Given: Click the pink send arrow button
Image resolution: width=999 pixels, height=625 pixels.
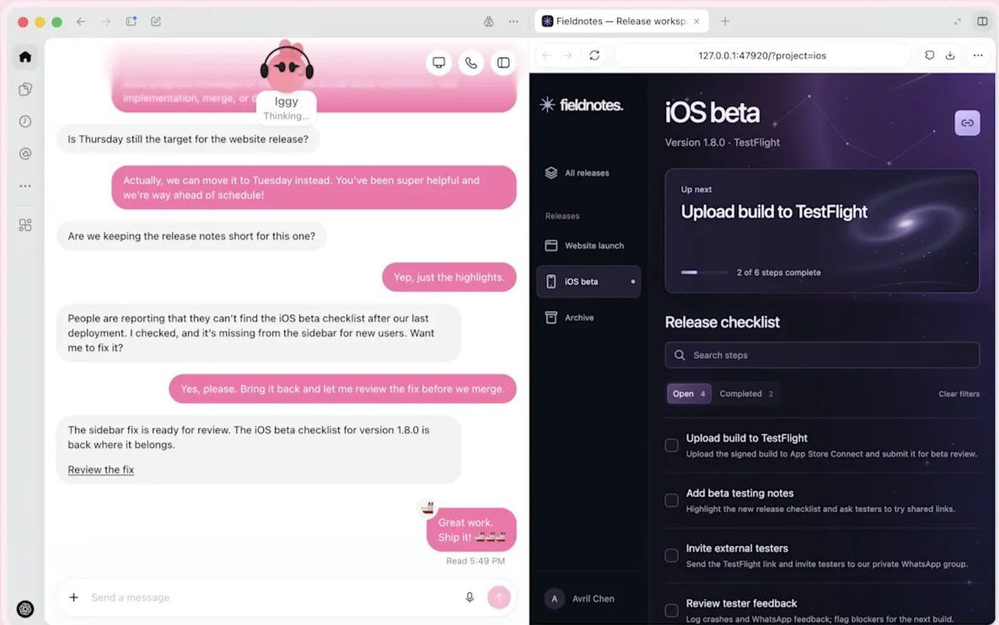Looking at the screenshot, I should (x=499, y=597).
